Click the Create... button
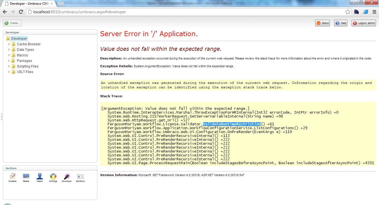The height and width of the screenshot is (205, 379). 12,23
